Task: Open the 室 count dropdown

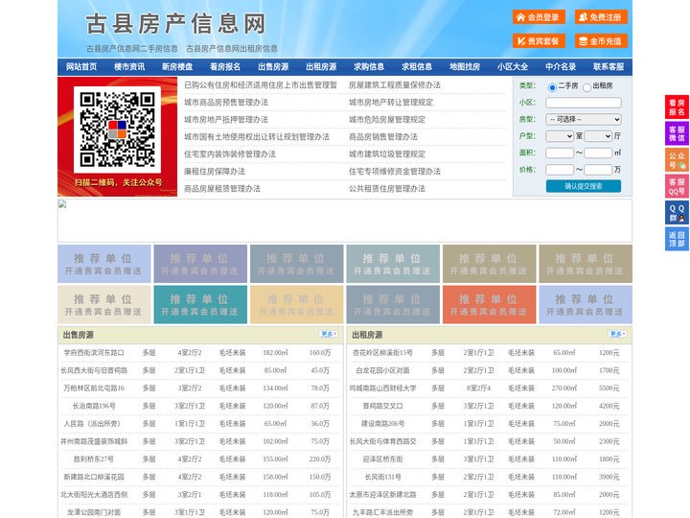Action: coord(560,136)
